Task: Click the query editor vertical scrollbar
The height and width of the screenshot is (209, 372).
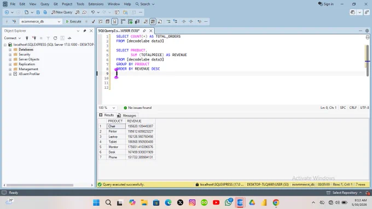Action: tap(367, 61)
